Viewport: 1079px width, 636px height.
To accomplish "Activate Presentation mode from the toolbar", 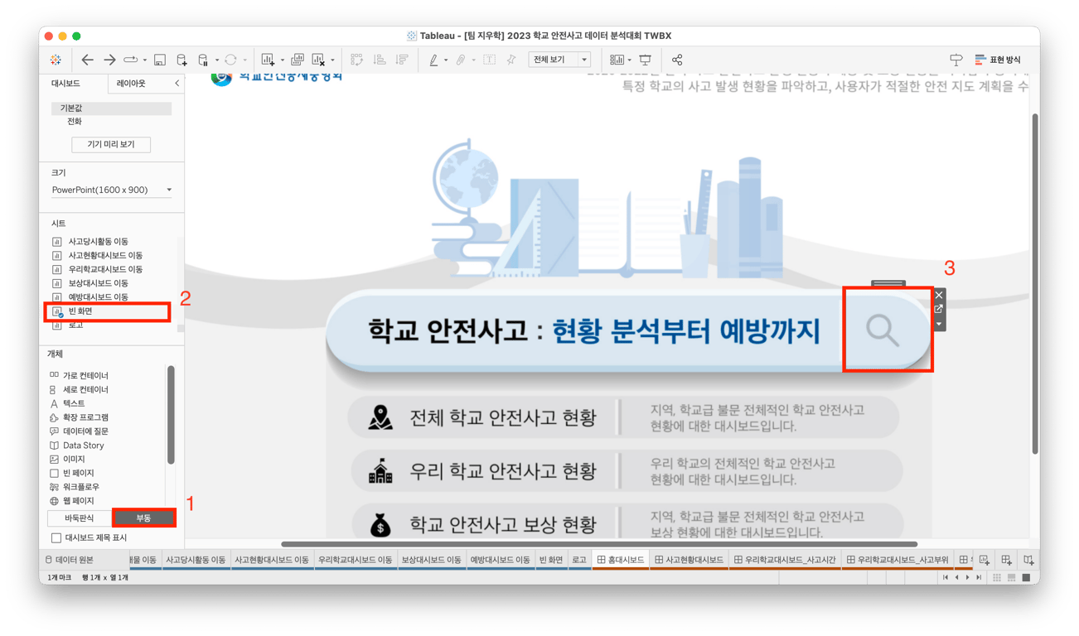I will click(645, 59).
